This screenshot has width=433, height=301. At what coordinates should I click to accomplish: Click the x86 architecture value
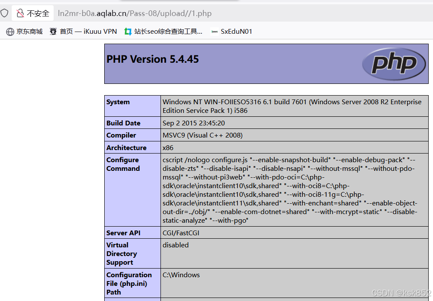168,148
